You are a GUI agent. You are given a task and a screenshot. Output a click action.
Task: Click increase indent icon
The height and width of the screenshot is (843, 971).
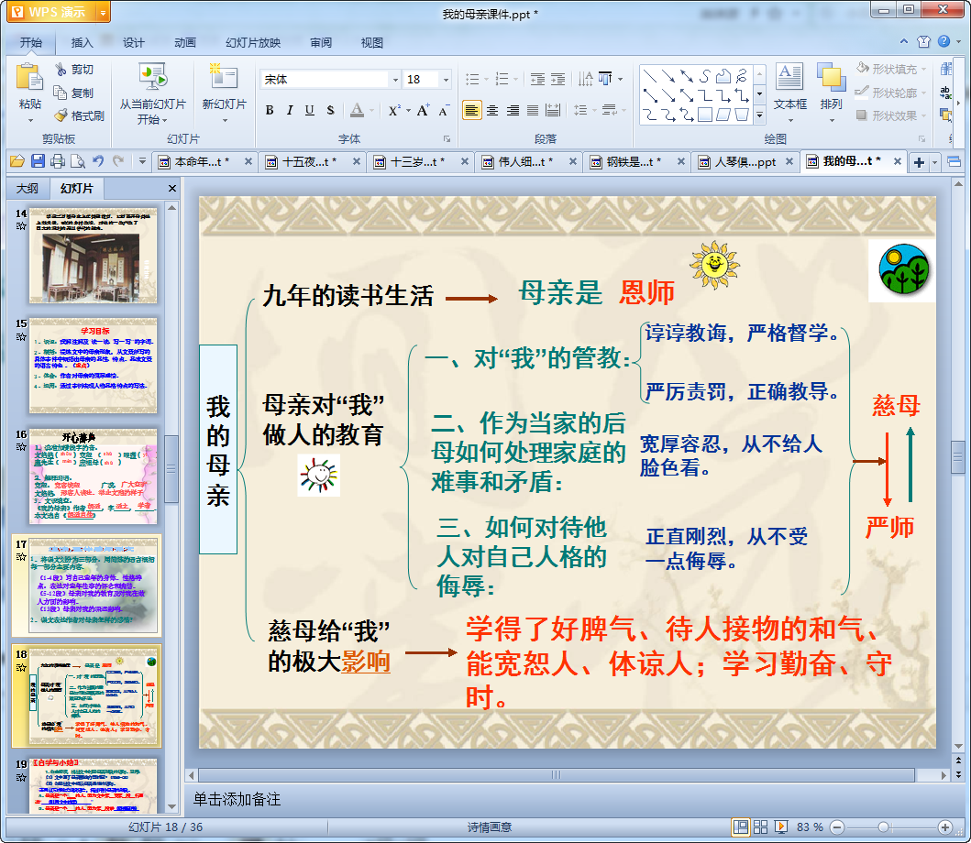coord(558,79)
